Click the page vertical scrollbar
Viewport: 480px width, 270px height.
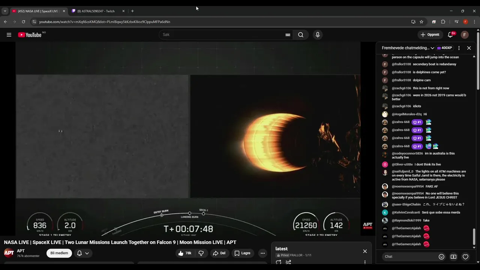pyautogui.click(x=478, y=62)
